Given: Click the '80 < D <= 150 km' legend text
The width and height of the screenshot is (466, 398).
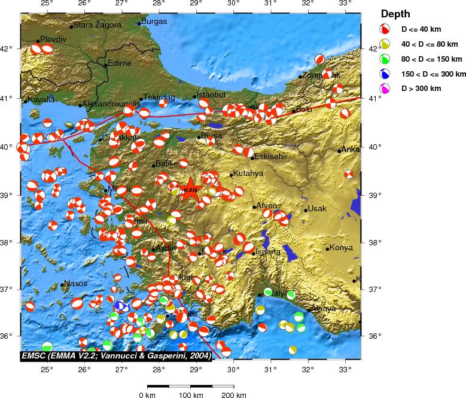Looking at the screenshot, I should point(431,59).
